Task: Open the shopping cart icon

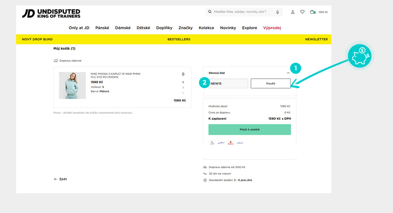Action: point(313,12)
